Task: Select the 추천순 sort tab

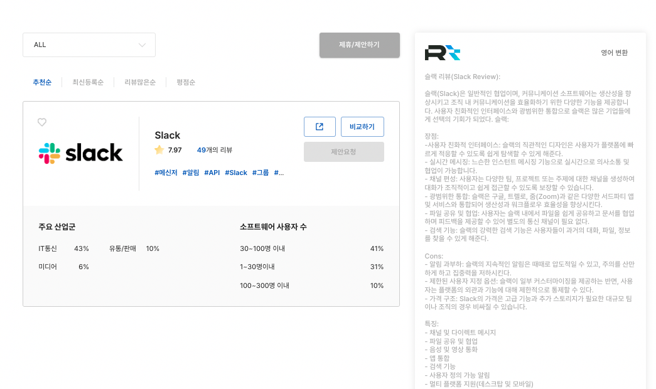Action: (x=42, y=82)
